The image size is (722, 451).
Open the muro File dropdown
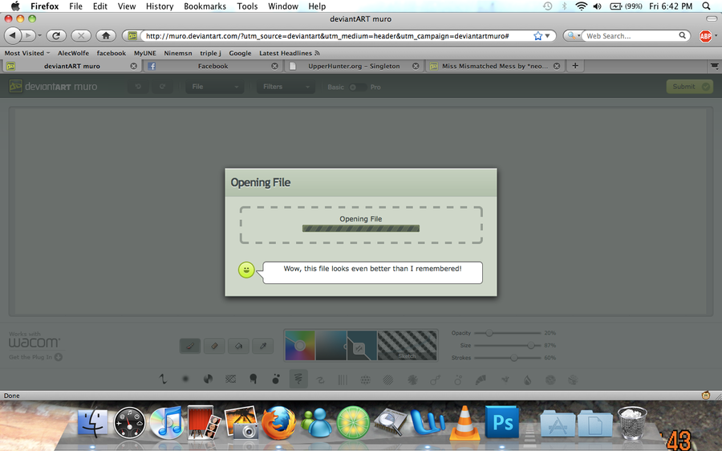pos(214,87)
